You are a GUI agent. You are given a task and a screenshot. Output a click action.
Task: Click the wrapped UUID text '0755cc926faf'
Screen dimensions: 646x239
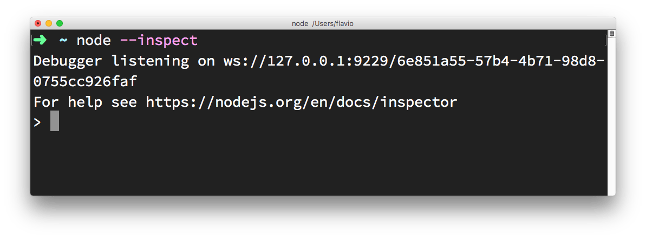[85, 82]
